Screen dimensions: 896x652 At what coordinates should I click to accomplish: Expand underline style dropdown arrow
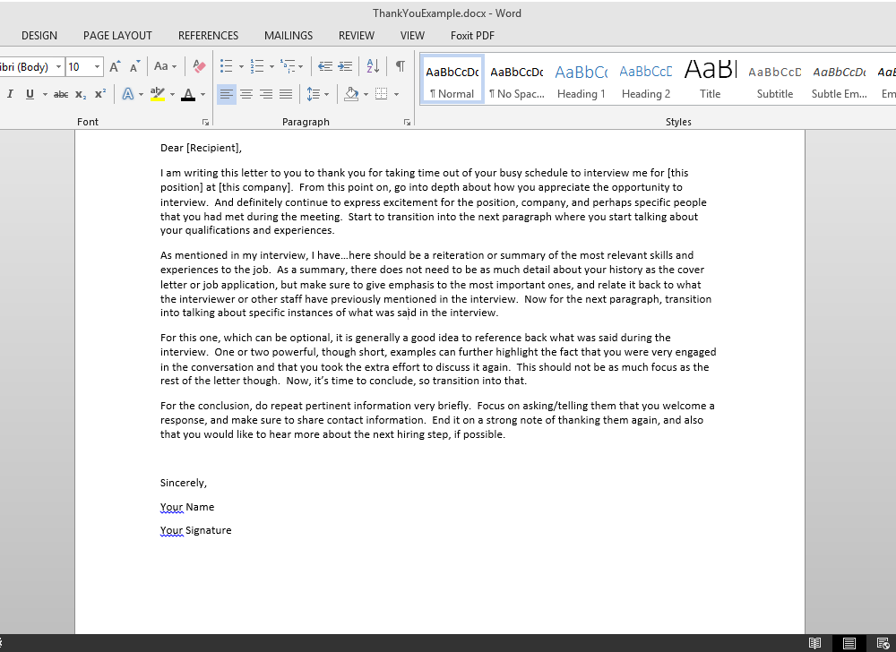coord(45,95)
